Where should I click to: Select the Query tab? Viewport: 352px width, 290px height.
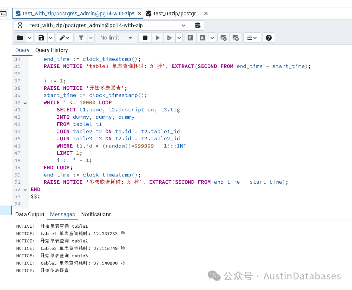click(22, 50)
